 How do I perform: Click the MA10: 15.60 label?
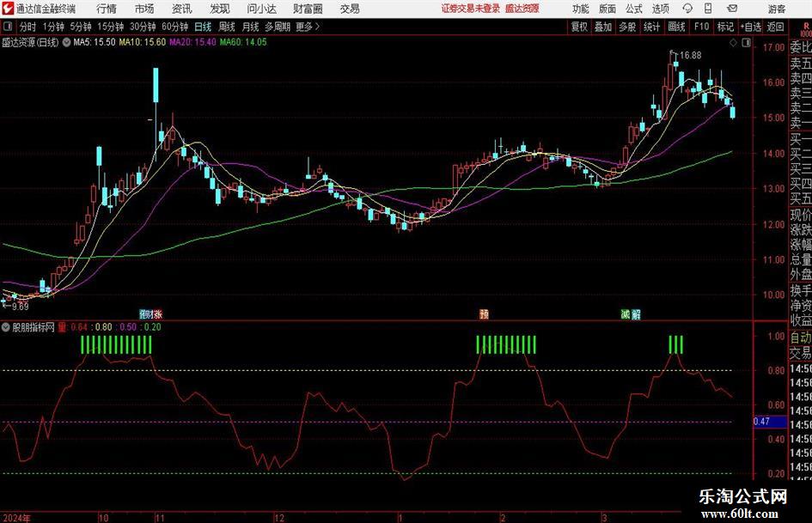click(143, 42)
